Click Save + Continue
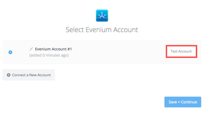Viewport: 205px width, 116px height. [x=182, y=102]
